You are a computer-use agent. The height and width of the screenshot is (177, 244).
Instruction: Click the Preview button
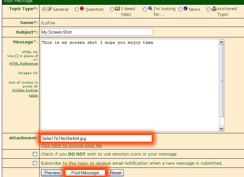52,173
